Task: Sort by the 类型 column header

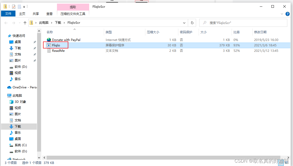Action: pos(108,32)
